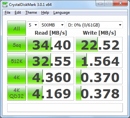Expand the D: drive selection dropdown
The width and height of the screenshot is (130, 118).
(95, 25)
